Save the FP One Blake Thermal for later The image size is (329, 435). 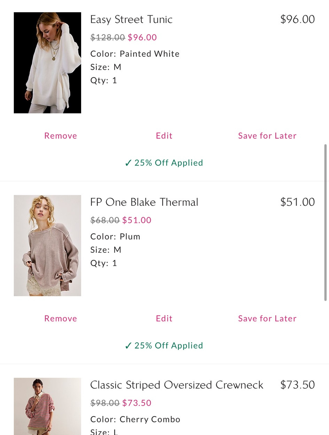point(267,318)
